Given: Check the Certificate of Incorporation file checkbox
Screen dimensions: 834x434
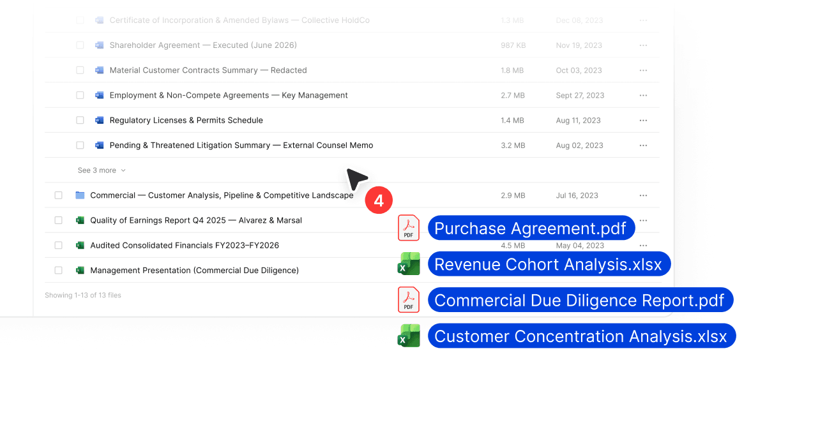Looking at the screenshot, I should click(80, 20).
